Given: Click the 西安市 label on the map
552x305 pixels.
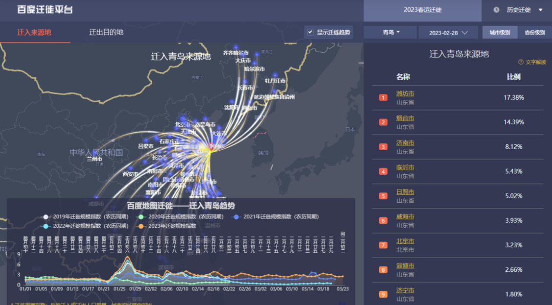Looking at the screenshot, I should [130, 174].
